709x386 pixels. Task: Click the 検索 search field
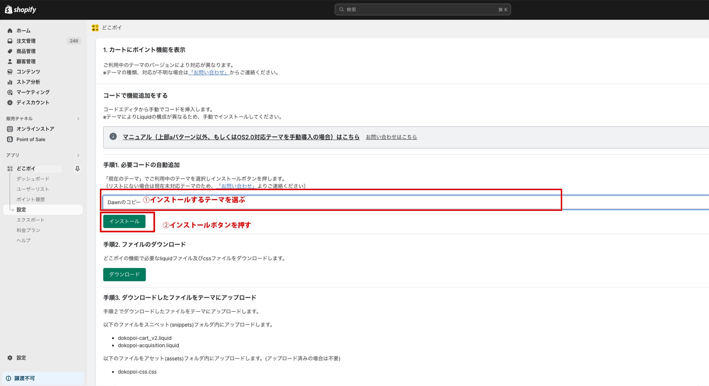(x=423, y=10)
